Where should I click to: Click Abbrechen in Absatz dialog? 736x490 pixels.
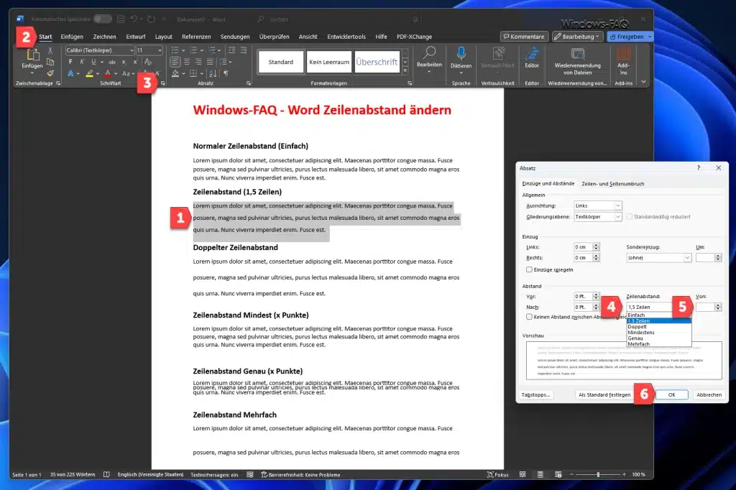709,394
